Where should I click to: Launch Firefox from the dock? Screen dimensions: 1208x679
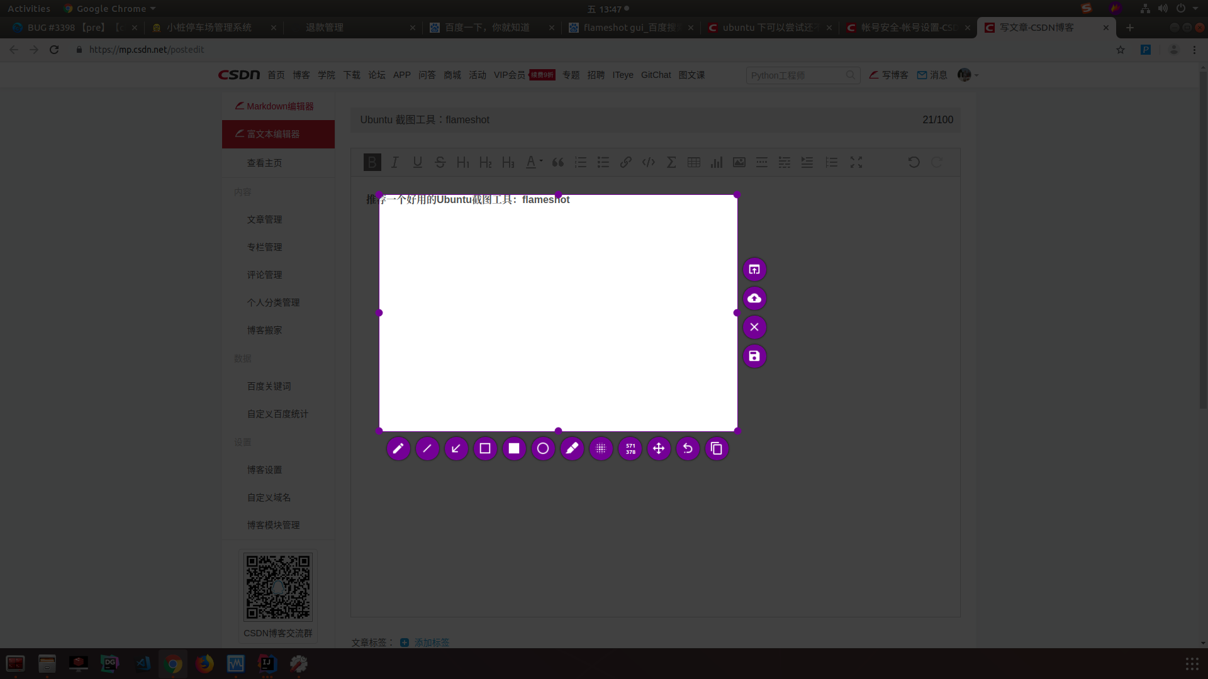(x=204, y=664)
